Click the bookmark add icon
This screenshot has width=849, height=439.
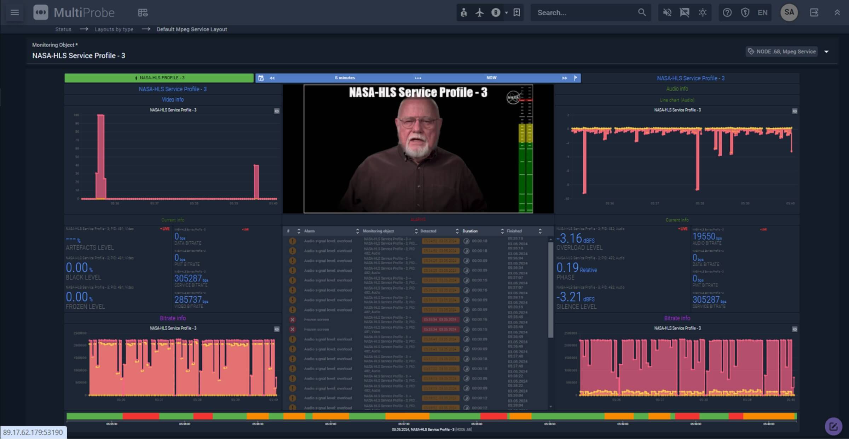[517, 13]
